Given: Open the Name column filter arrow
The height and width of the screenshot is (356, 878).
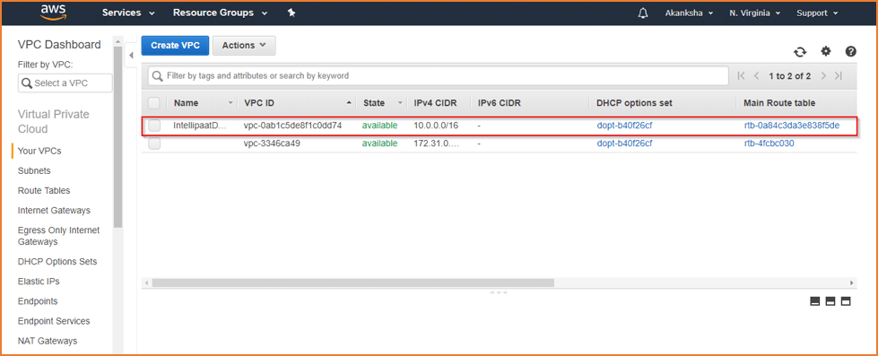Looking at the screenshot, I should [230, 103].
